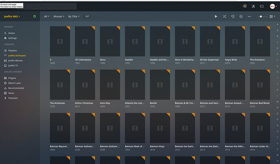Click the sync download icon in toolbar

[x=241, y=16]
